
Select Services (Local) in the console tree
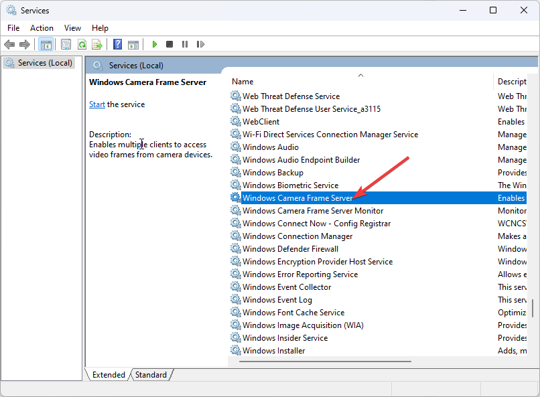point(39,63)
